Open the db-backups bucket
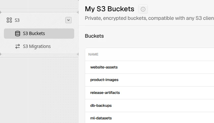The height and width of the screenshot is (123, 214). (x=101, y=105)
